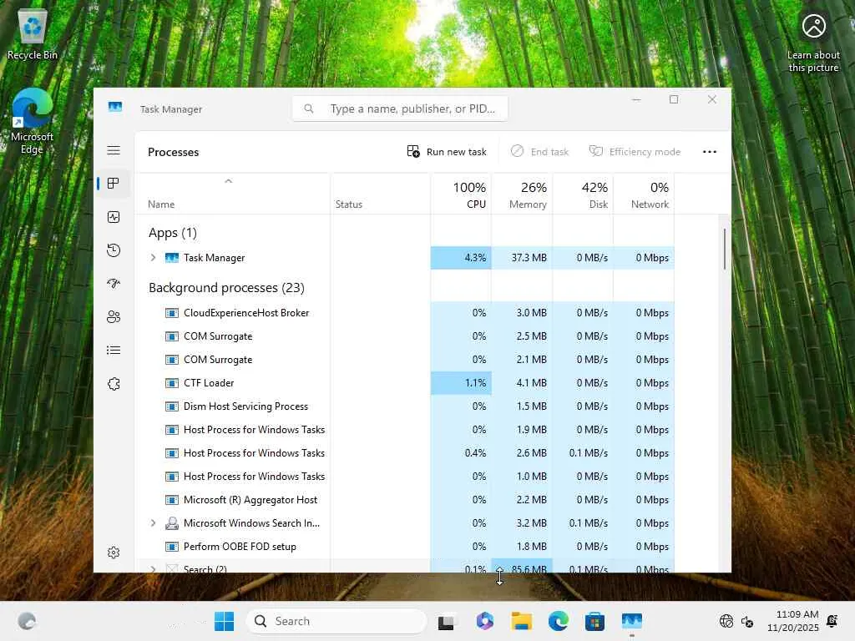Click CloudExperienceHost Broker's 3.0 MB cell
The height and width of the screenshot is (641, 855).
click(x=522, y=313)
